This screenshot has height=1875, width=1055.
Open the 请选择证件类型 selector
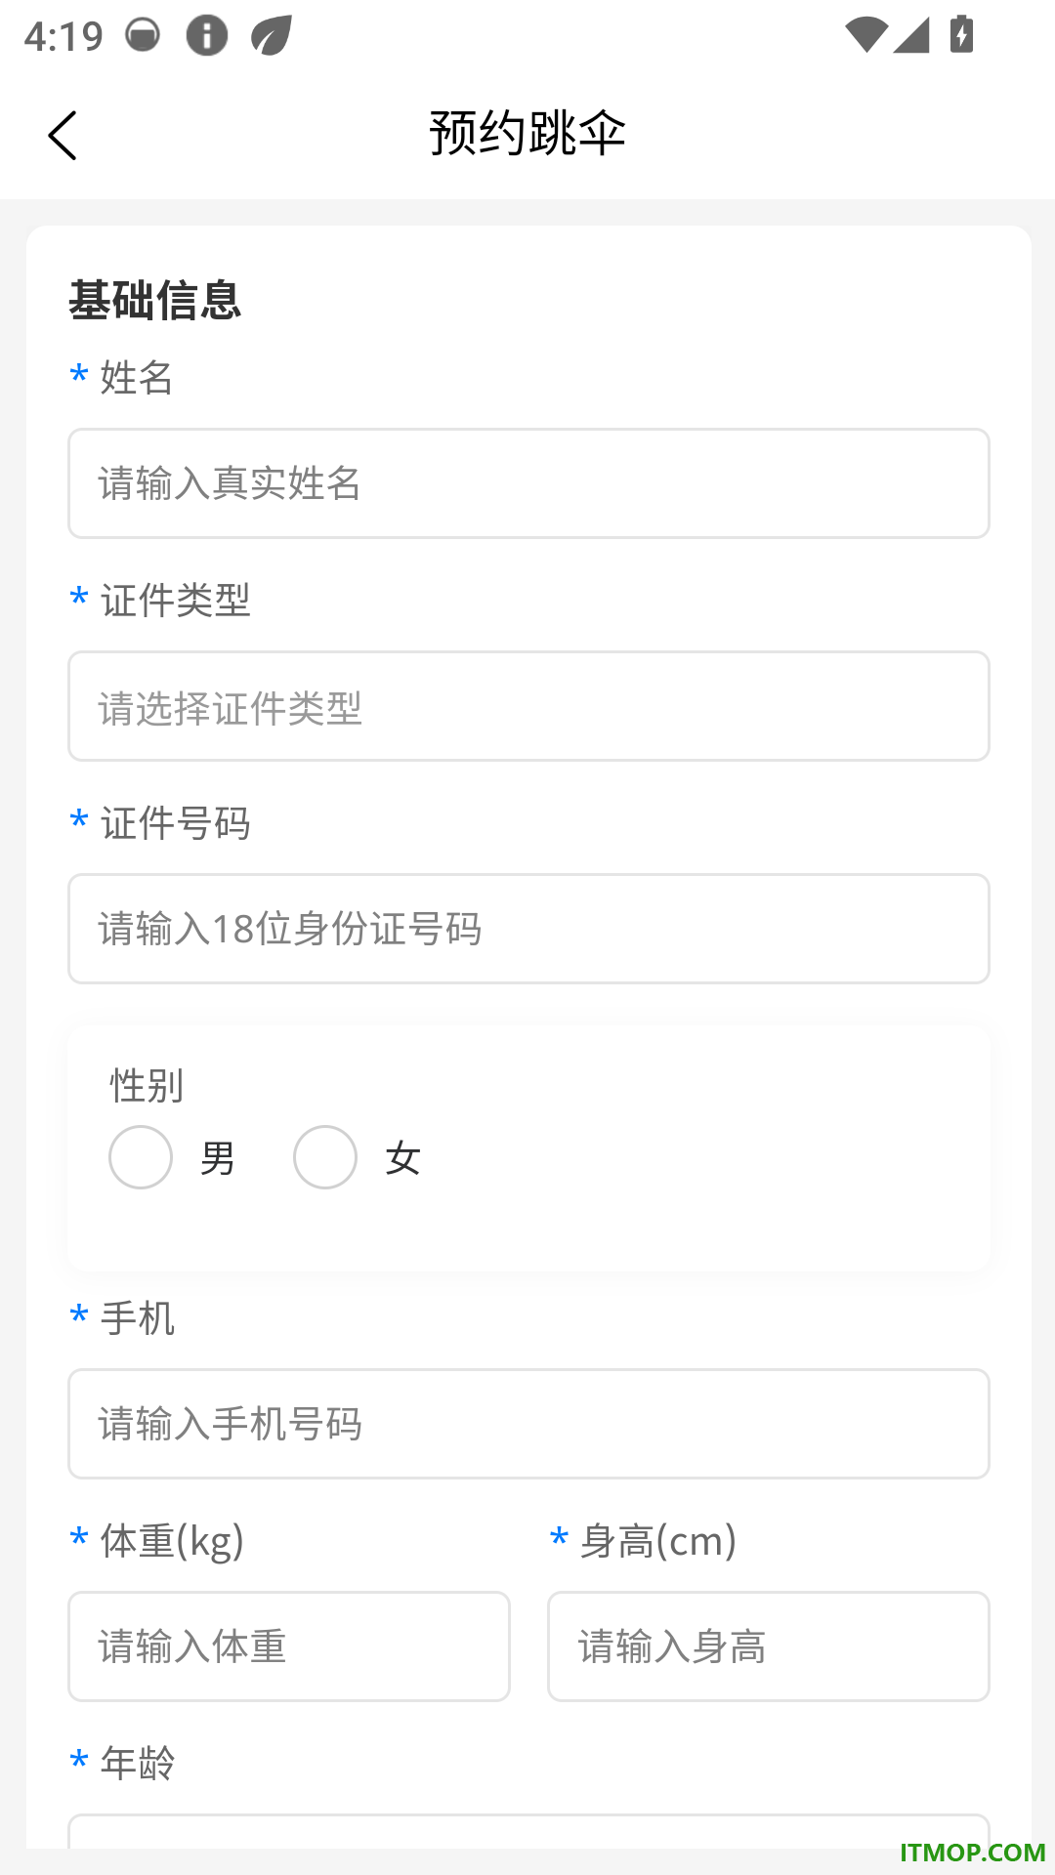[528, 706]
